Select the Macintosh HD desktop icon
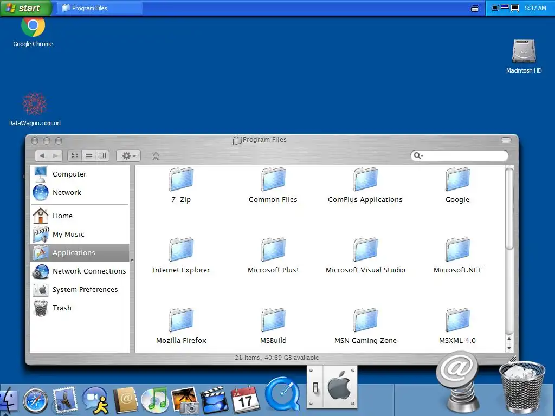 click(x=524, y=56)
